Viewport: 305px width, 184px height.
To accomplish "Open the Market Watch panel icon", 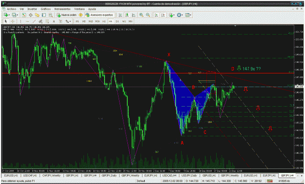I will point(24,15).
